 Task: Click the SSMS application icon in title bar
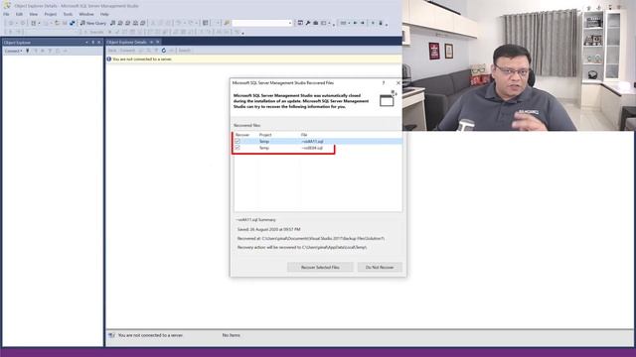tap(7, 5)
